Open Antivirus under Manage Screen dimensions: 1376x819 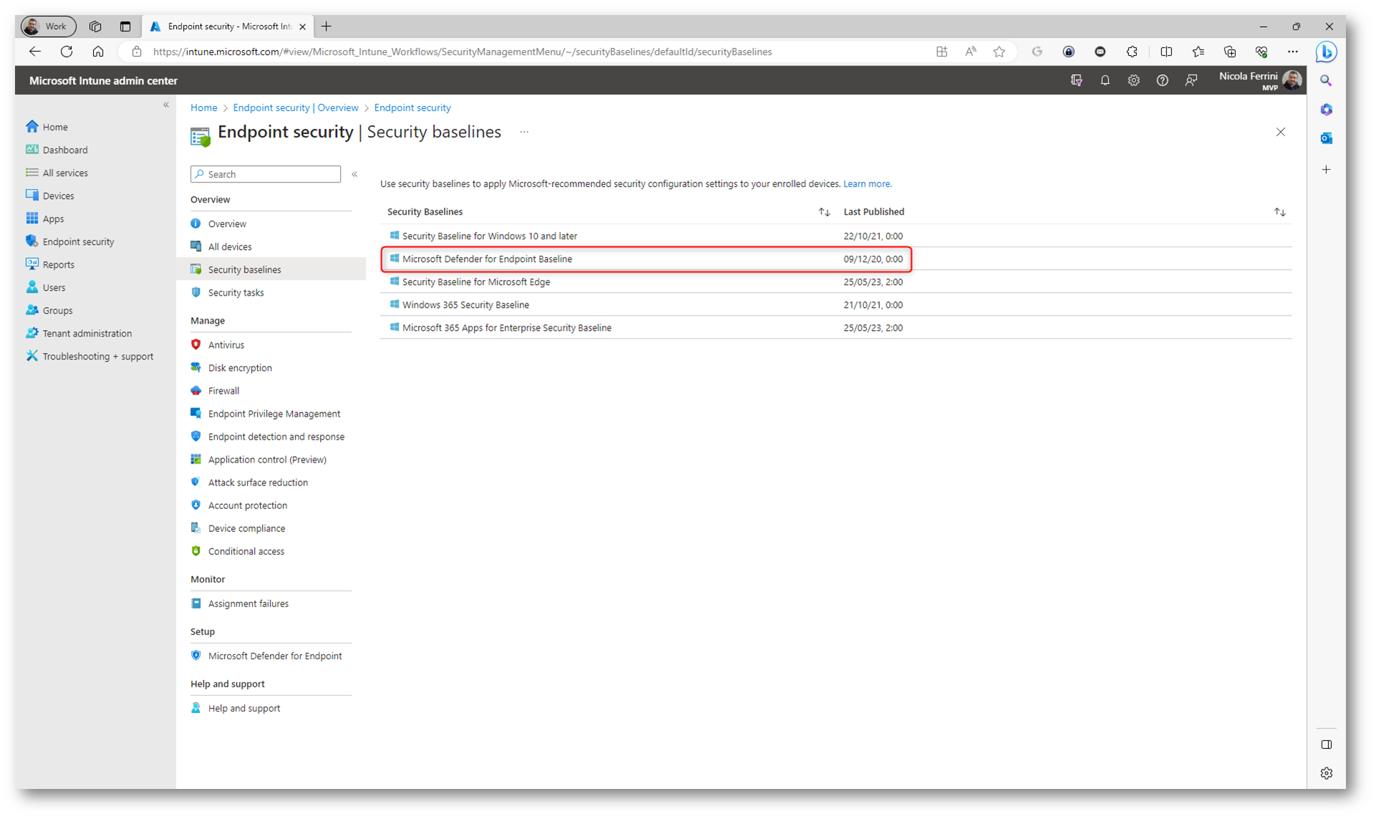(x=226, y=344)
